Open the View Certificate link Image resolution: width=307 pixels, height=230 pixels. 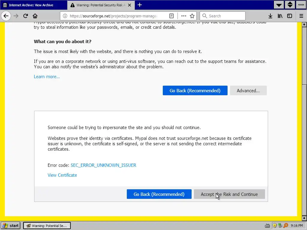point(62,175)
